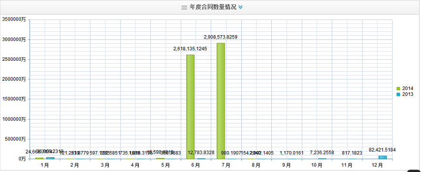Click the 2013 legend label
This screenshot has width=422, height=172.
tap(408, 95)
